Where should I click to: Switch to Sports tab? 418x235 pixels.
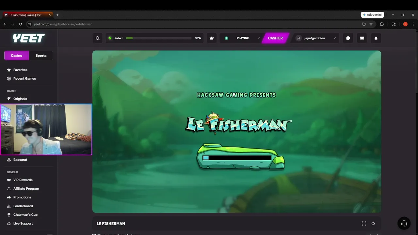coord(41,55)
